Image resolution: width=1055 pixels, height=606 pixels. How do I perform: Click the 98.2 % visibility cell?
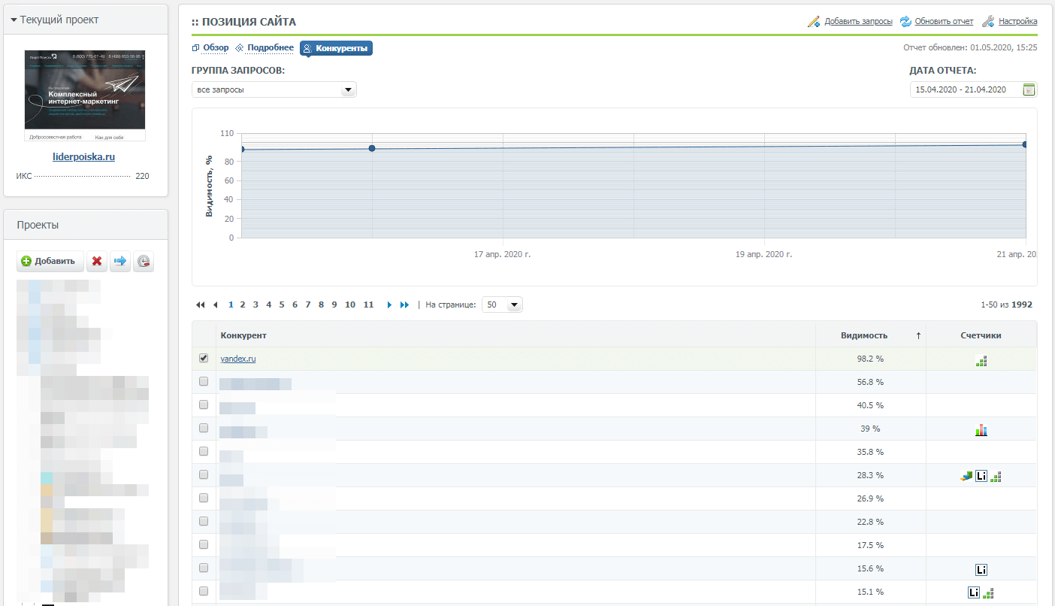pos(870,359)
